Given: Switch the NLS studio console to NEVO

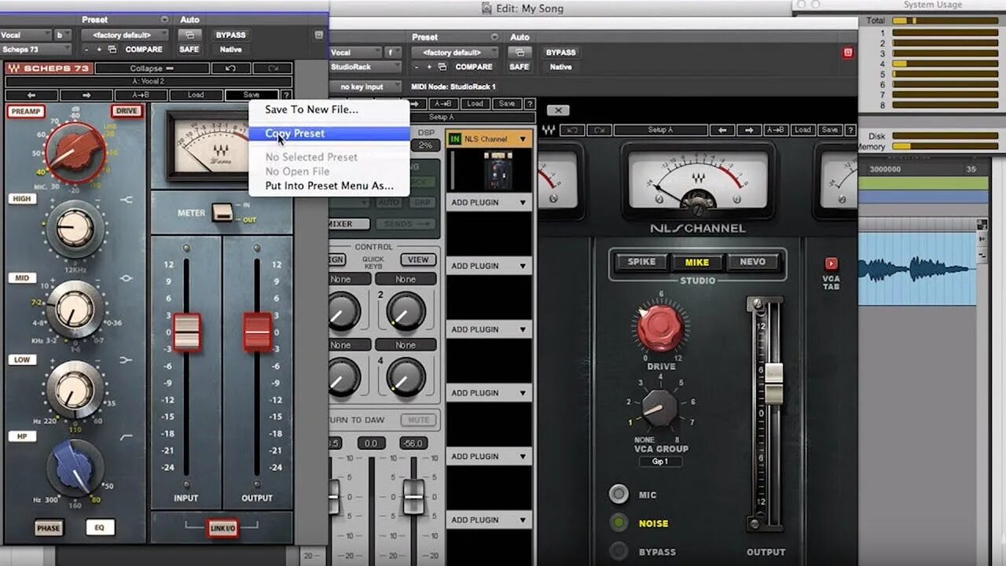Looking at the screenshot, I should 753,262.
